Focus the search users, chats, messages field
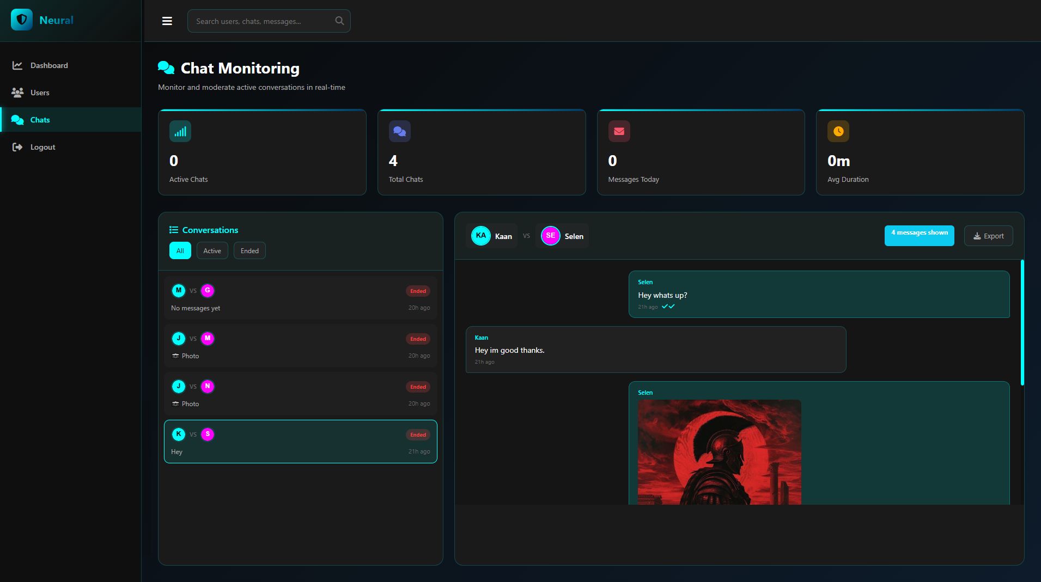Image resolution: width=1041 pixels, height=582 pixels. 269,21
